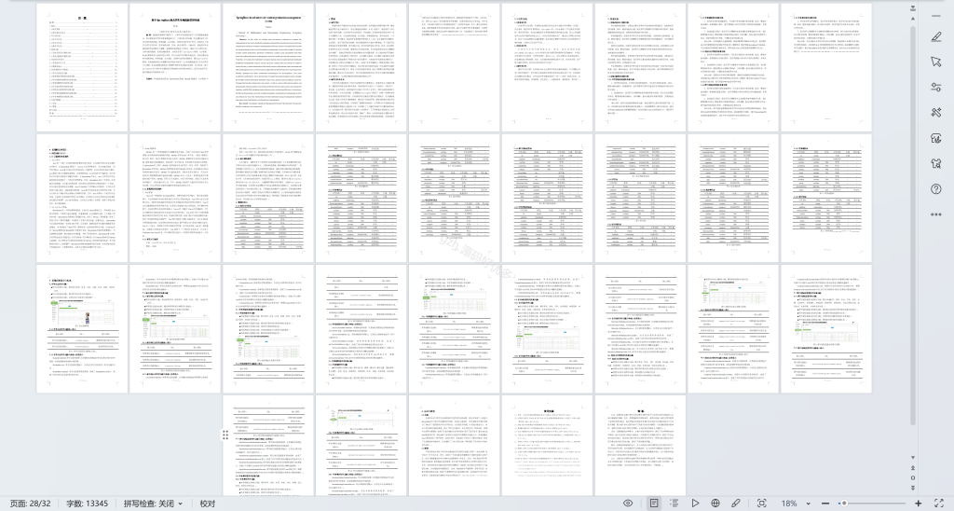Jump to the next page via the double-down arrow
This screenshot has height=511, width=954.
912,488
